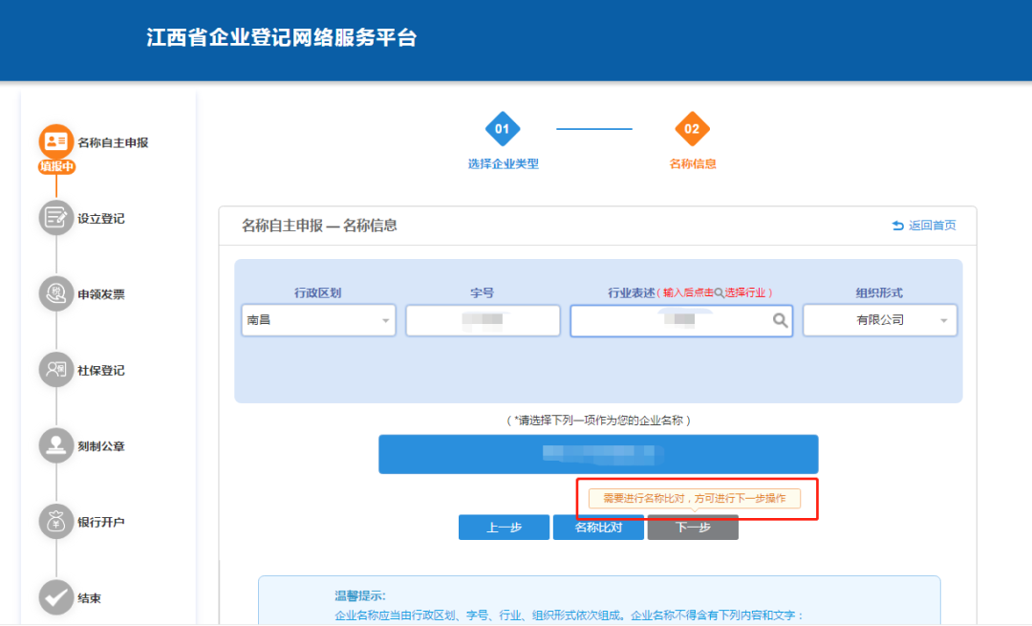Click the 名称比对 button
1032x626 pixels.
click(x=597, y=528)
